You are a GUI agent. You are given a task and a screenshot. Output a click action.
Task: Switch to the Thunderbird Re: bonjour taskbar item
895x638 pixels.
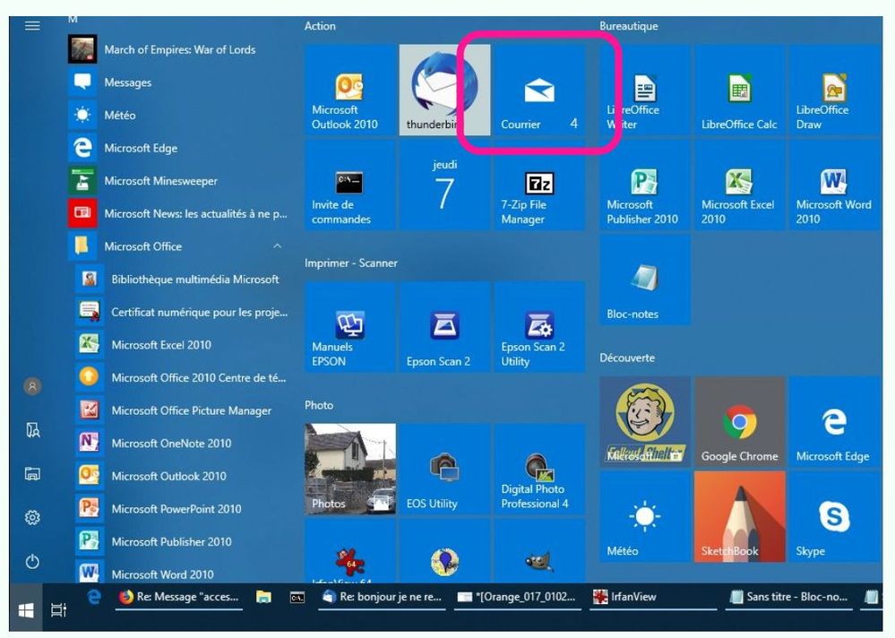click(x=382, y=597)
